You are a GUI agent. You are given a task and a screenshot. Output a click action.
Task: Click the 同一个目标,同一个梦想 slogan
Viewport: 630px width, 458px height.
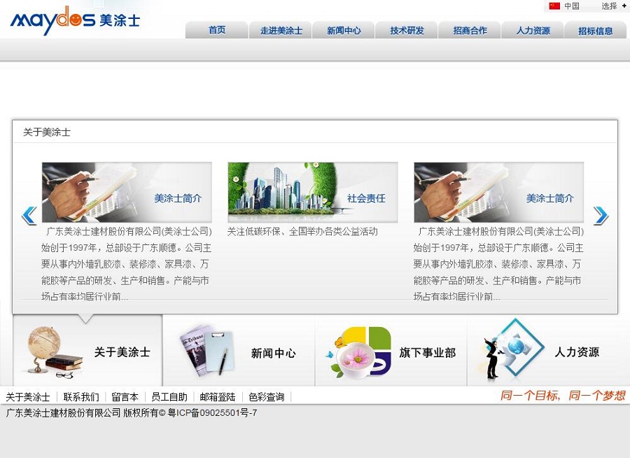pyautogui.click(x=563, y=396)
